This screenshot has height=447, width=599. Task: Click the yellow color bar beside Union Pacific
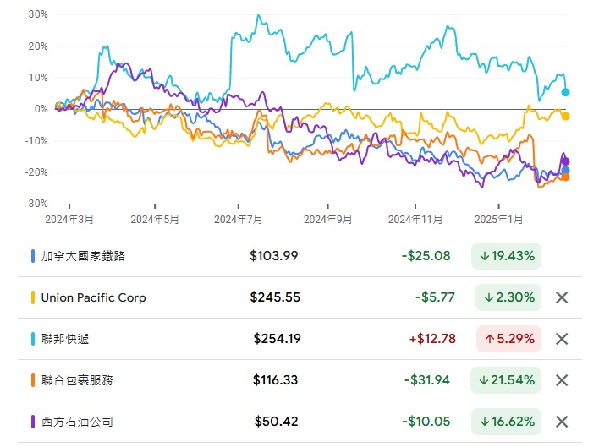click(33, 297)
